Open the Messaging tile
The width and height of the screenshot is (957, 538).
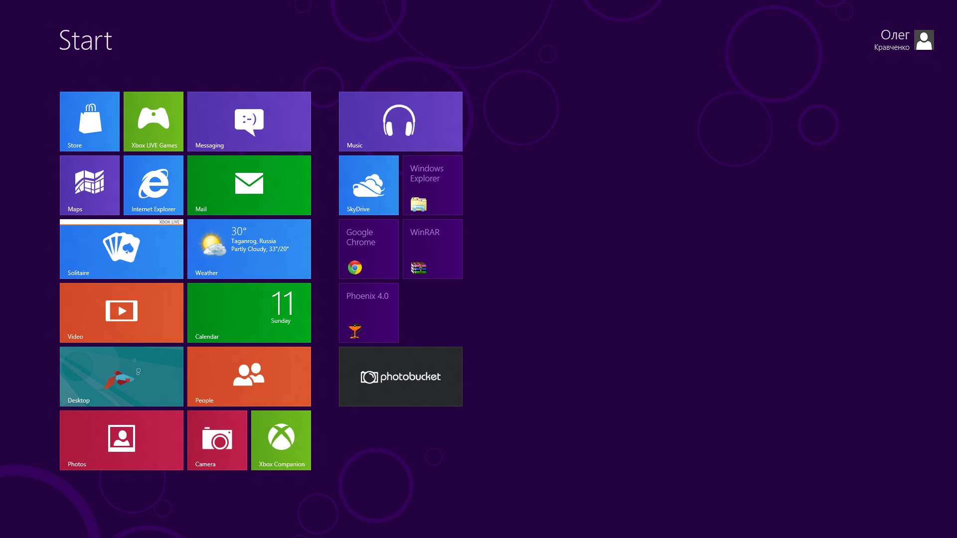pos(249,122)
